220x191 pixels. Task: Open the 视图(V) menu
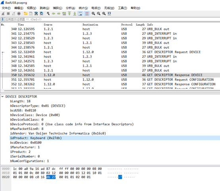pos(31,8)
